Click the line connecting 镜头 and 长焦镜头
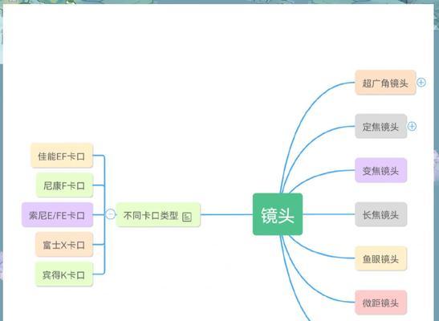The height and width of the screenshot is (321, 439). [329, 214]
